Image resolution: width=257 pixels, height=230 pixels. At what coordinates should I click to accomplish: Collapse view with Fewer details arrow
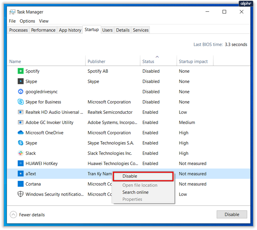coord(13,215)
